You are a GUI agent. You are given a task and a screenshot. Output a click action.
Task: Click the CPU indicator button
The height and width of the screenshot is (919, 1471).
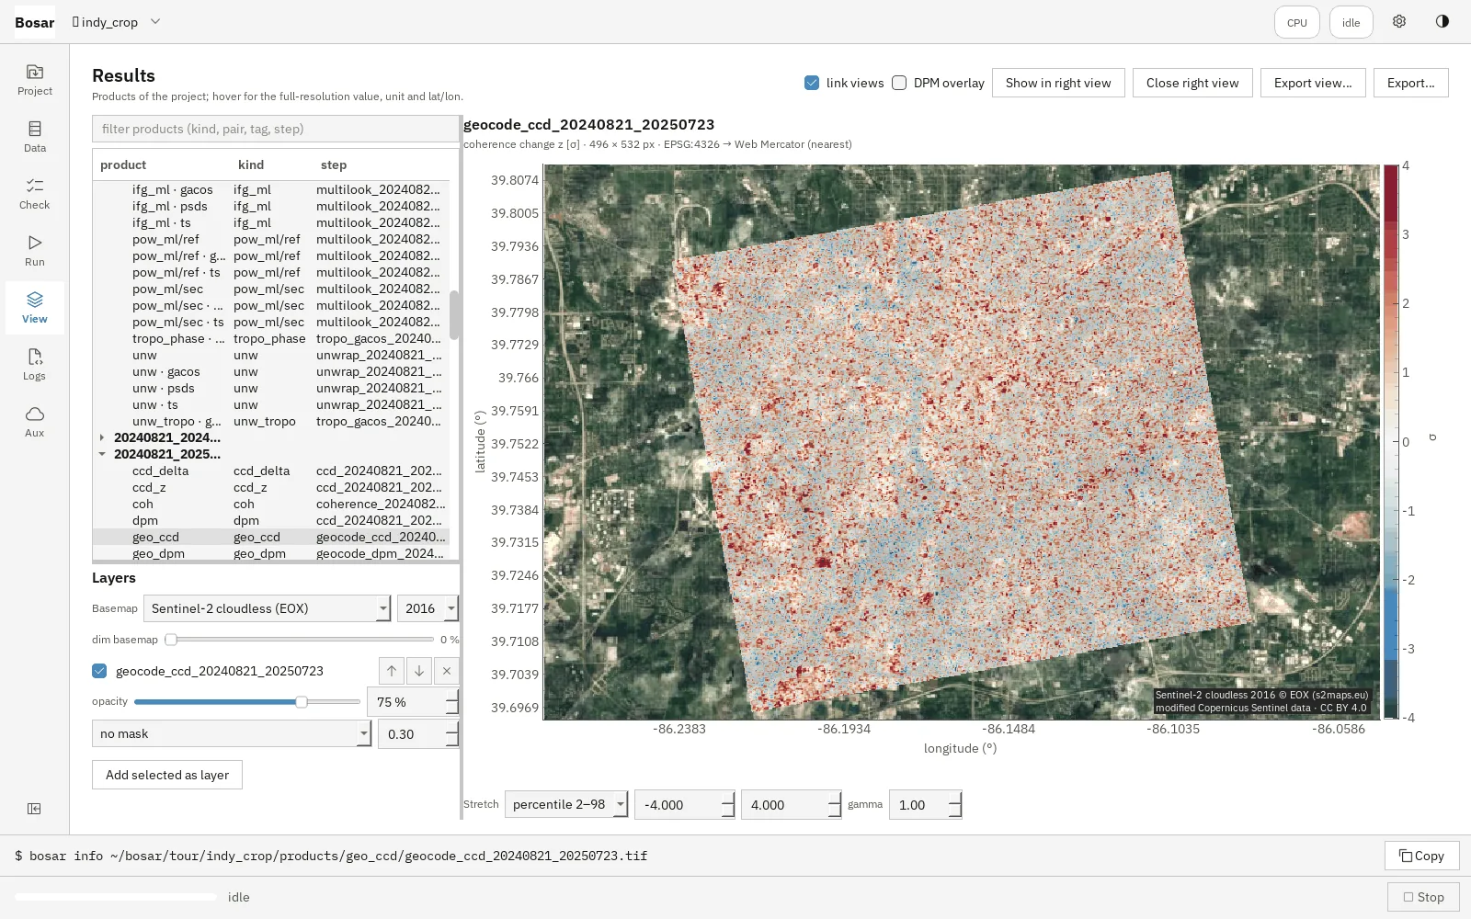click(x=1297, y=22)
